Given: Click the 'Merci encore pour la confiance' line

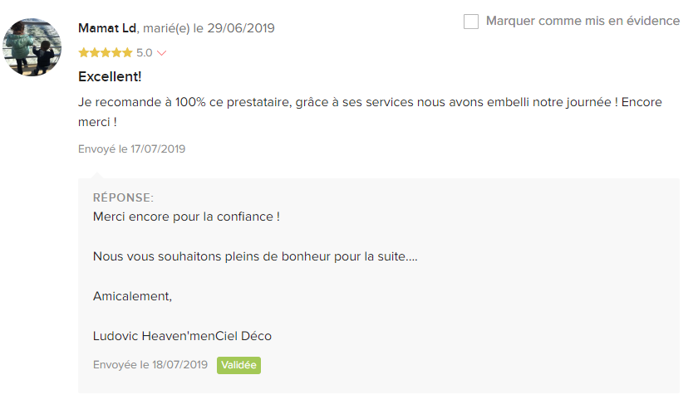Looking at the screenshot, I should tap(186, 217).
